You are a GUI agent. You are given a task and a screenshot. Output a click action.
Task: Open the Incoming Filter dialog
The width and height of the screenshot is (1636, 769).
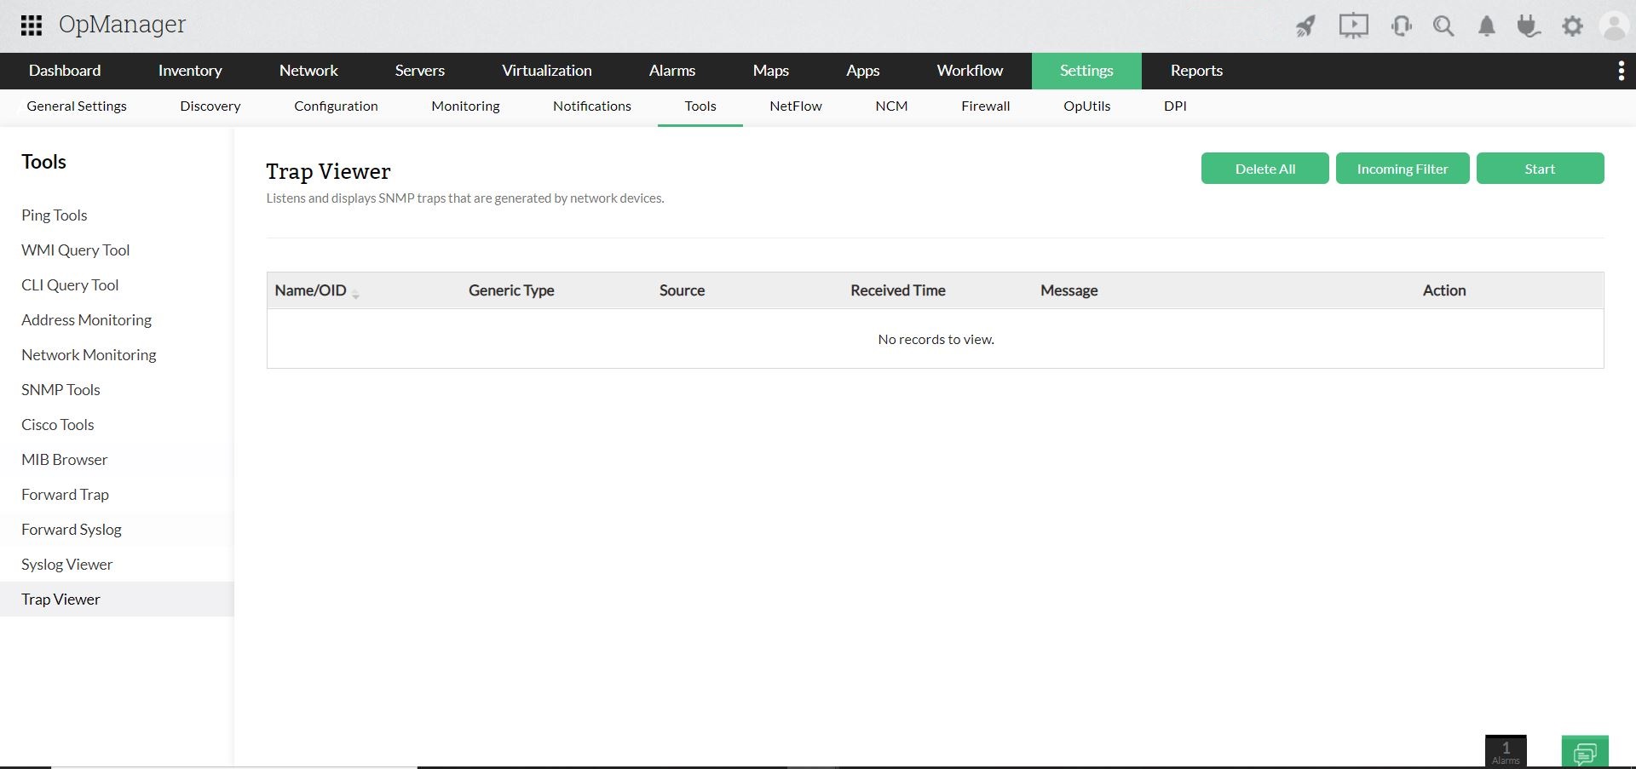point(1402,168)
